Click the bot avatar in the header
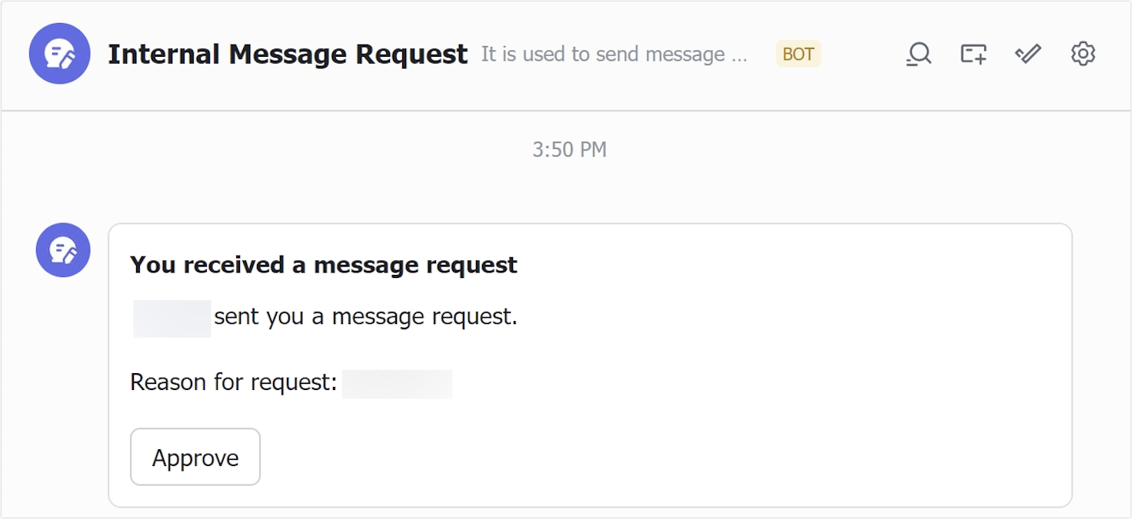 59,54
